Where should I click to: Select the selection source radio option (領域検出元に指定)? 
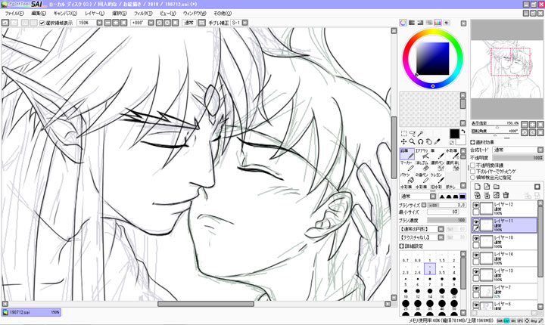[x=473, y=178]
